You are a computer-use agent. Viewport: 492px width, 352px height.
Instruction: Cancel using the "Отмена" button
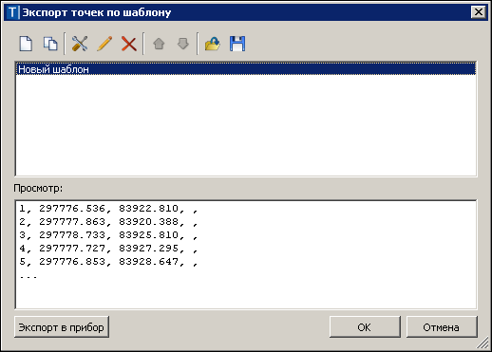pyautogui.click(x=442, y=327)
